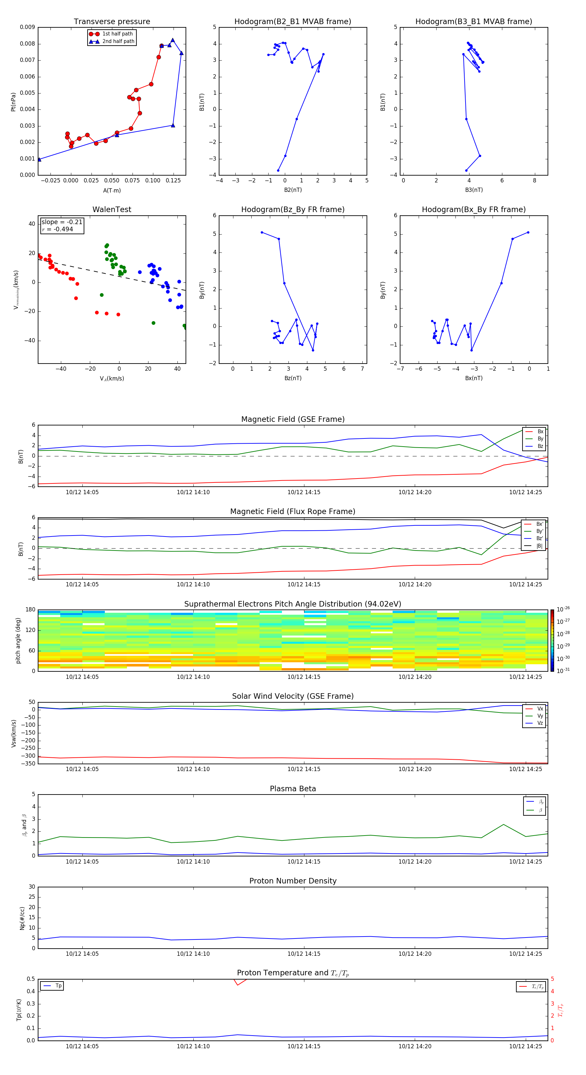Viewport: 586px width, 1075px height.
Task: Click the "Plasma Beta" plot title
Action: 293,789
